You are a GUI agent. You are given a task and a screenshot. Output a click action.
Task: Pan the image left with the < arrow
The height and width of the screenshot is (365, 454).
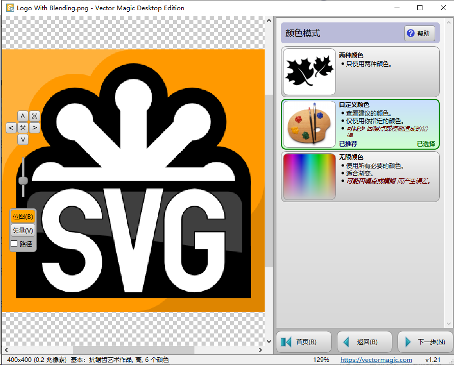[11, 128]
